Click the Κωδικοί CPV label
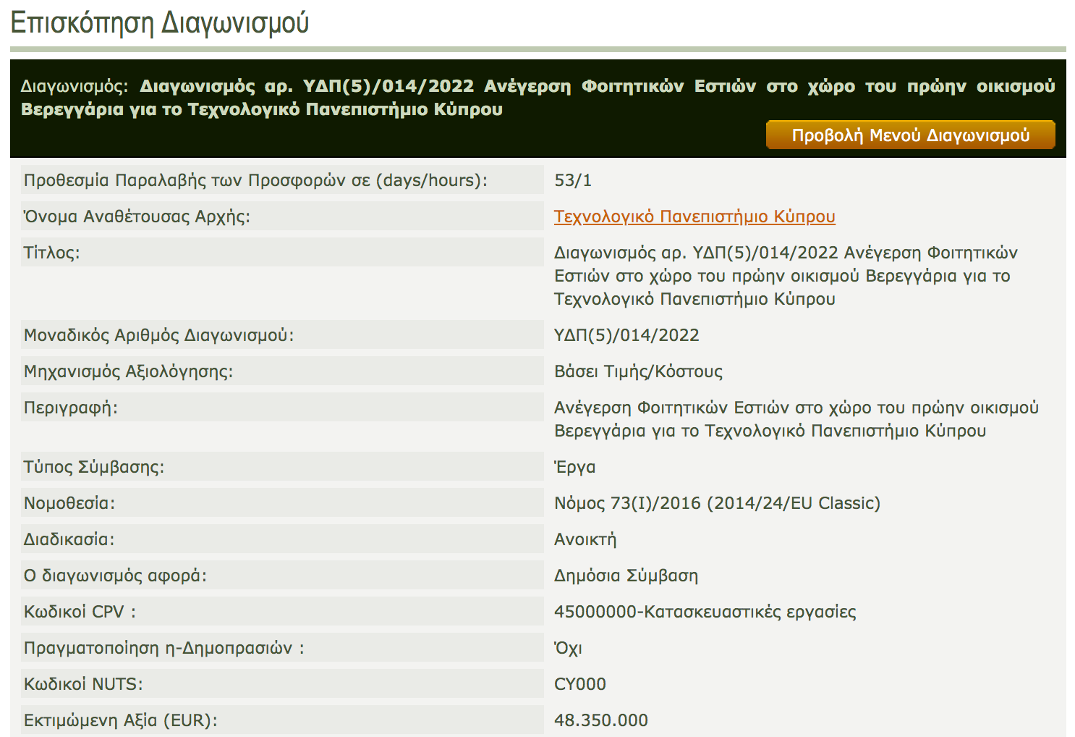The height and width of the screenshot is (737, 1075). point(80,612)
